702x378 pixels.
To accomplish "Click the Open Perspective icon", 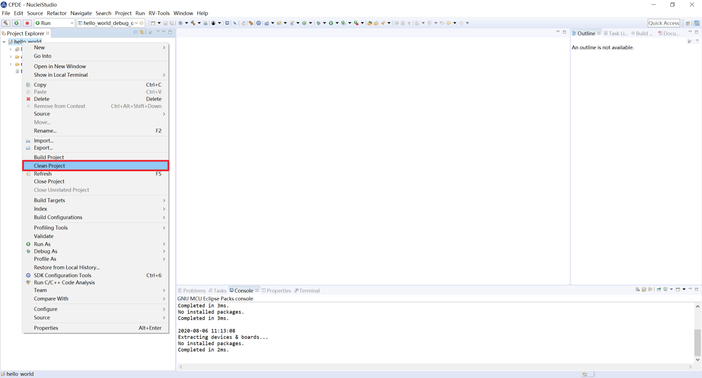I will [688, 23].
